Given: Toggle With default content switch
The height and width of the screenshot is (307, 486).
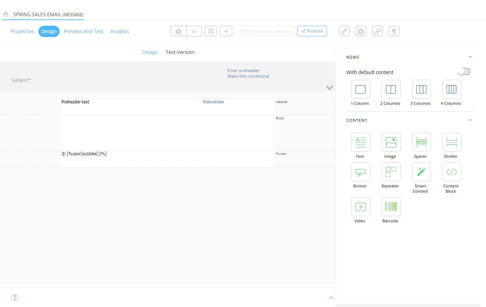Looking at the screenshot, I should tap(463, 72).
